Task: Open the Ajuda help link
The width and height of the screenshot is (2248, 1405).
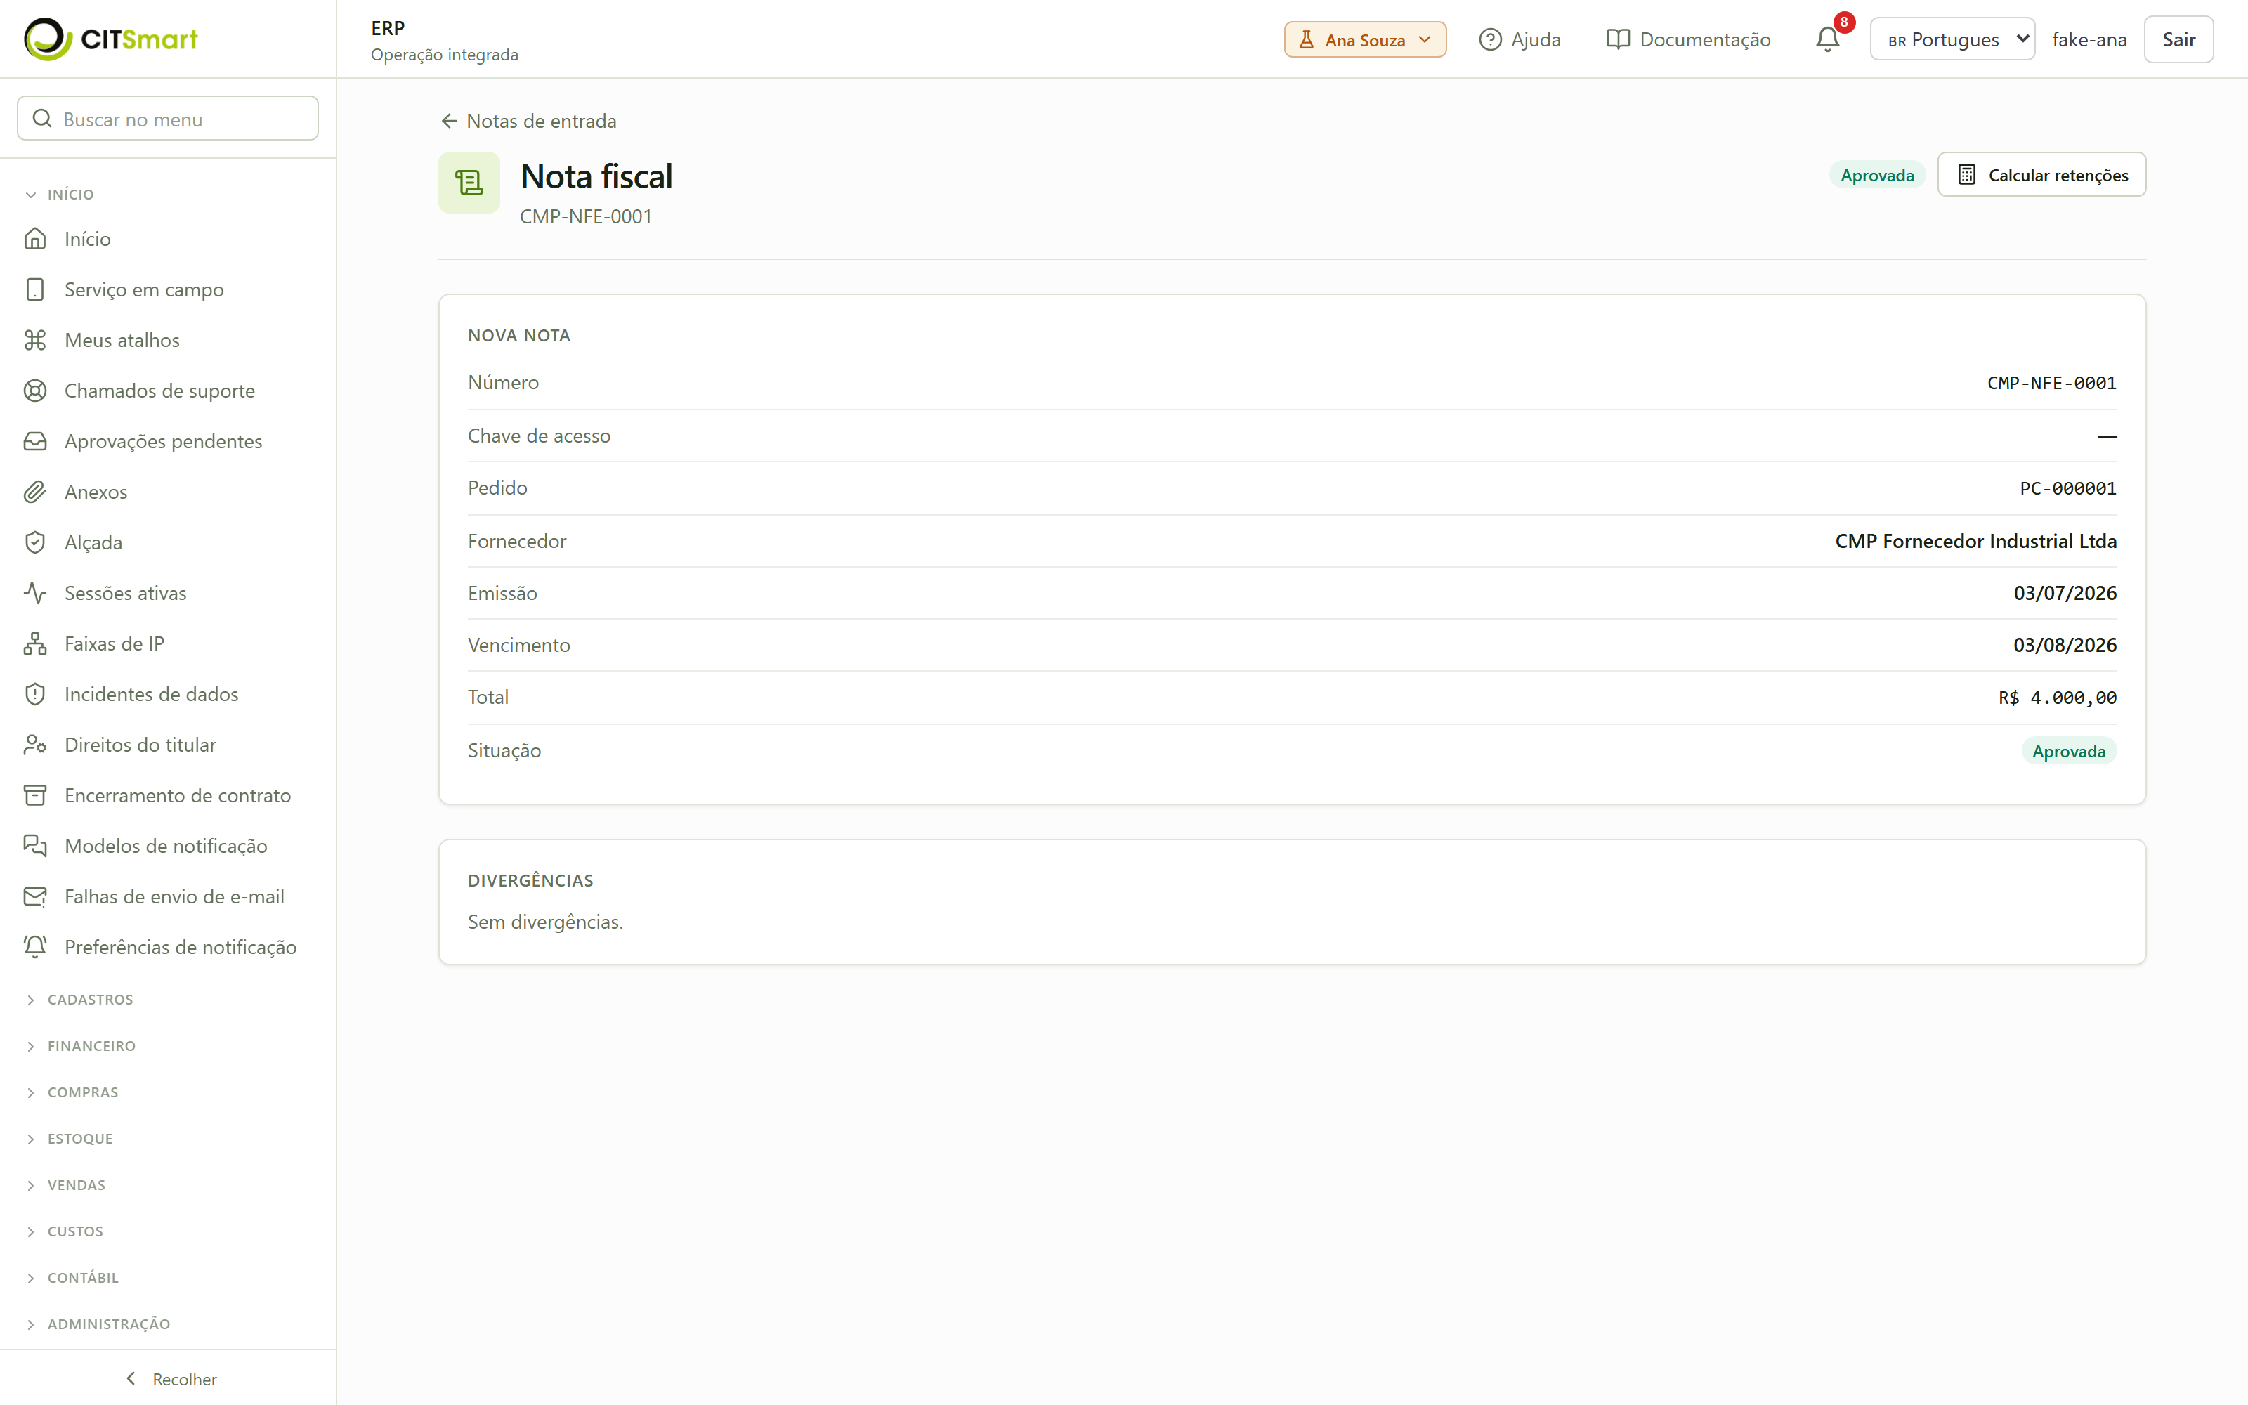Action: 1520,39
